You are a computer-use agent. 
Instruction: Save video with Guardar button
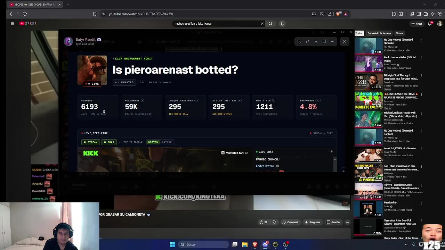tap(333, 222)
